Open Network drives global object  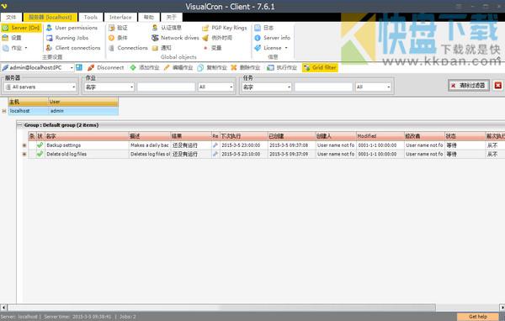click(x=175, y=38)
